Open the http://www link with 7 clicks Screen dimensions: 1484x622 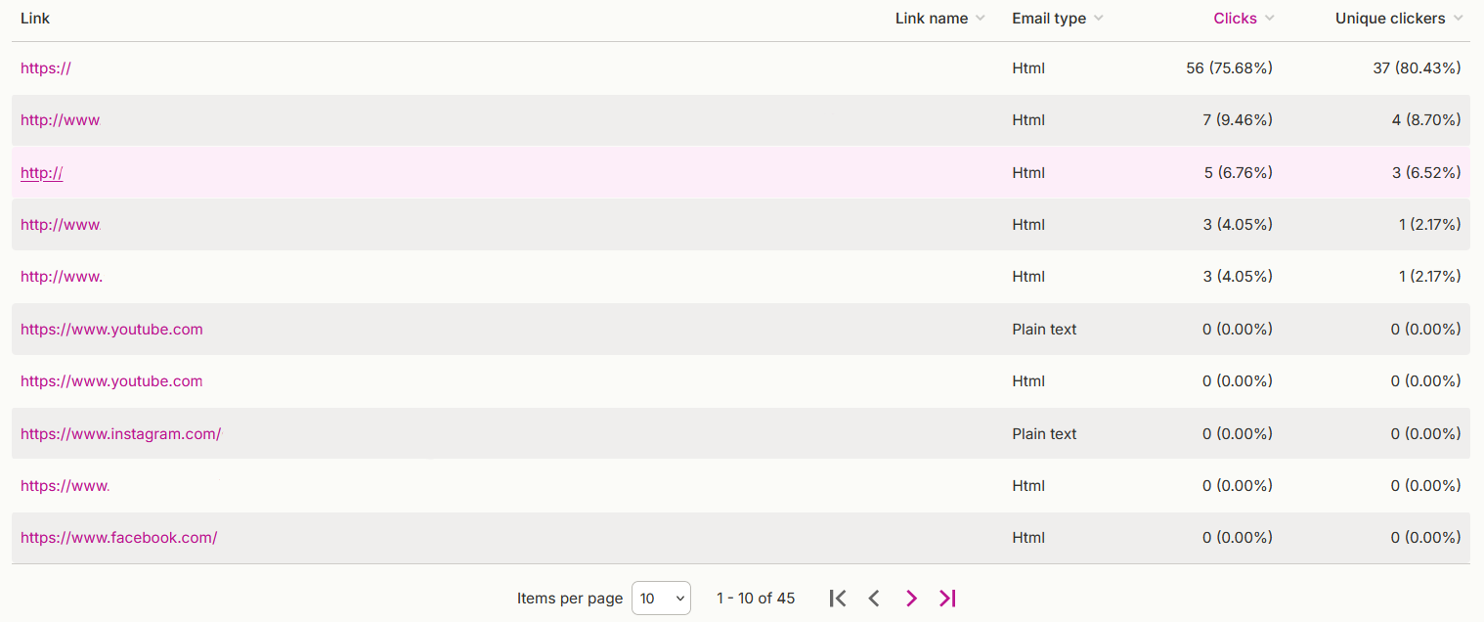point(61,120)
